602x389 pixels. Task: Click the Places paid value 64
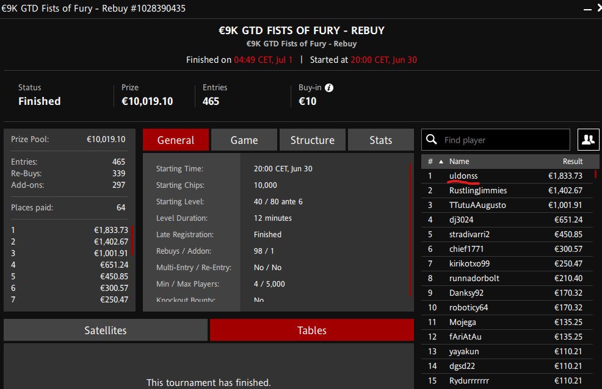pos(121,207)
